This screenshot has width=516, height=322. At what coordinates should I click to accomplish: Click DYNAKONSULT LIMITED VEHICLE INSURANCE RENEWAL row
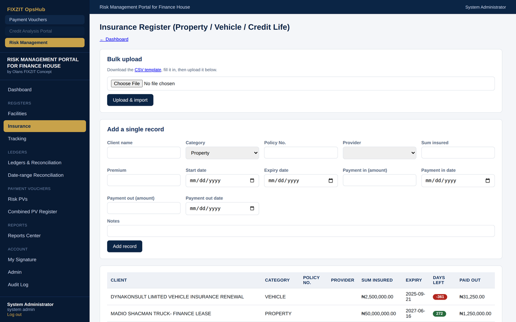click(301, 297)
